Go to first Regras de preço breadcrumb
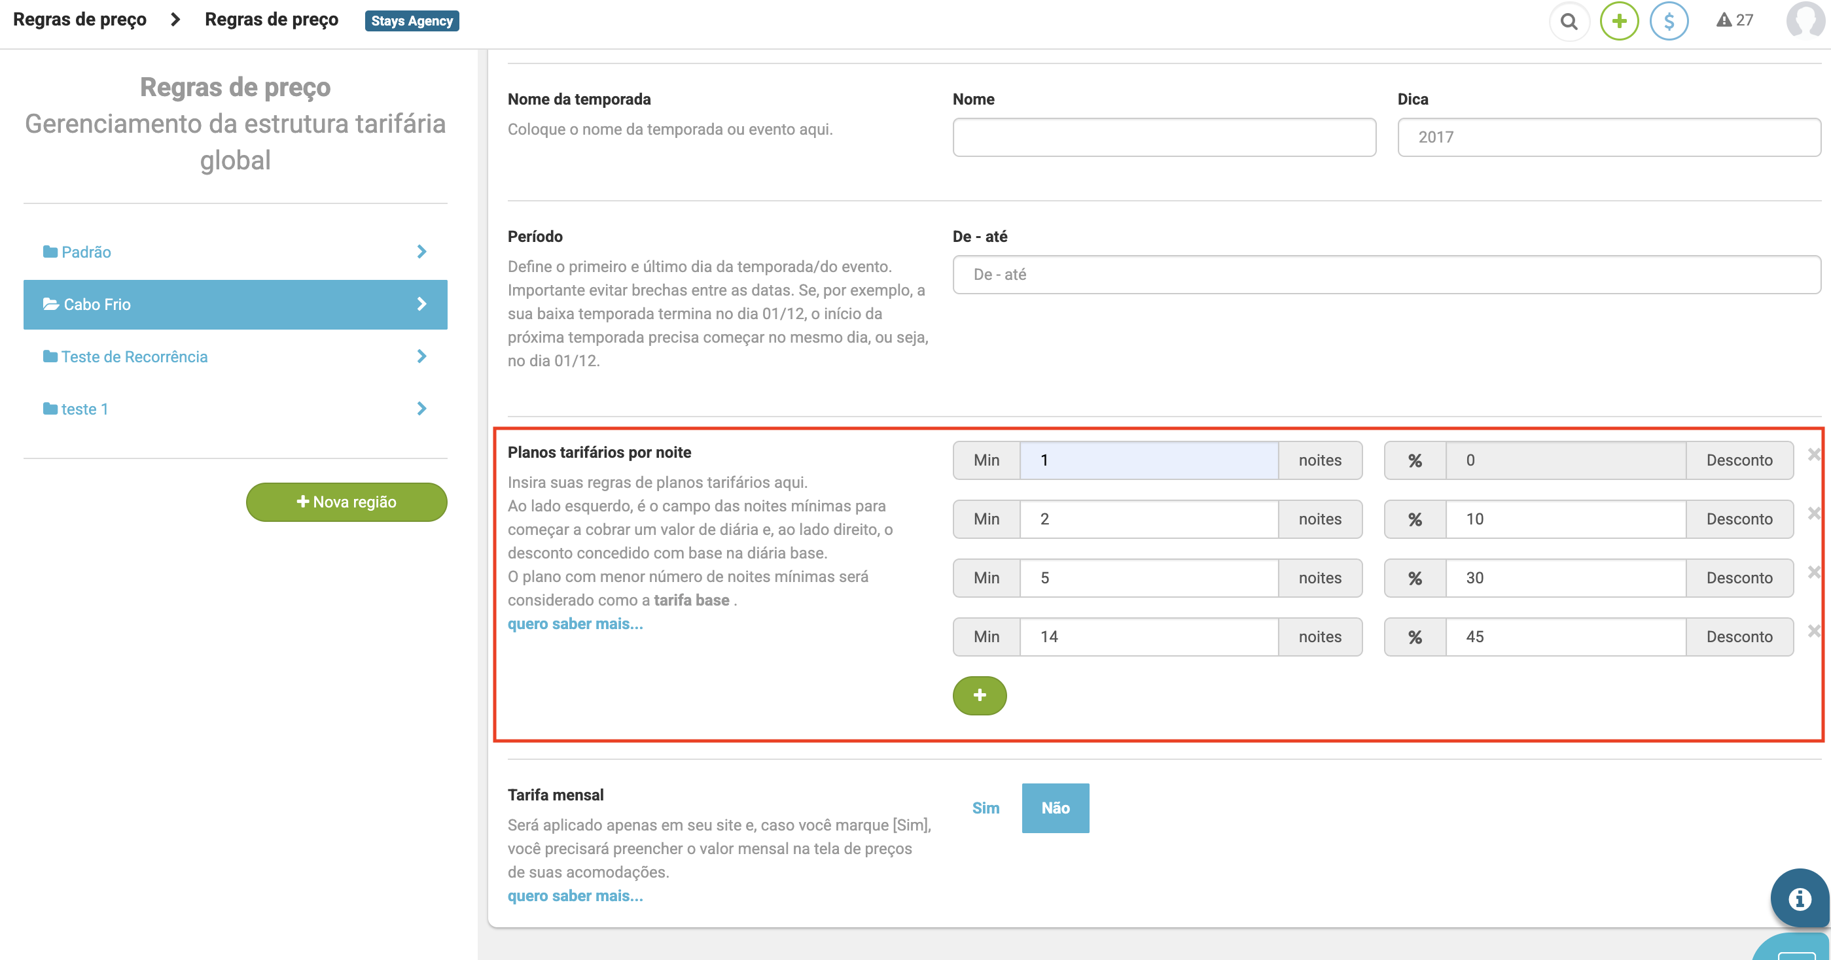 click(x=80, y=20)
